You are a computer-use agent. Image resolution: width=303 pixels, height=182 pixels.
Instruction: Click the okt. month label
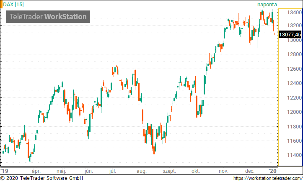point(196,171)
